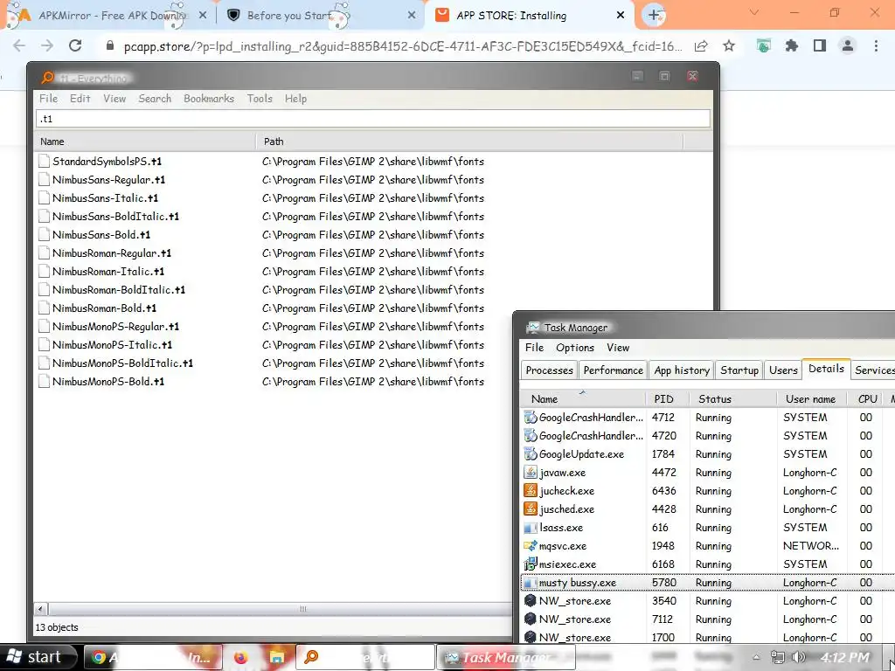Screen dimensions: 895x671
Task: Sort Task Manager by Status column
Action: pyautogui.click(x=733, y=398)
